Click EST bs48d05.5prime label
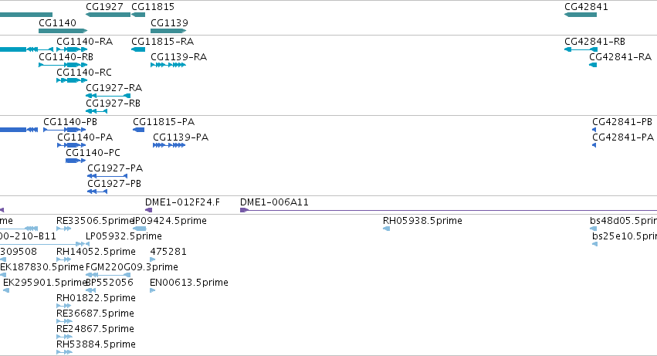 [x=624, y=221]
